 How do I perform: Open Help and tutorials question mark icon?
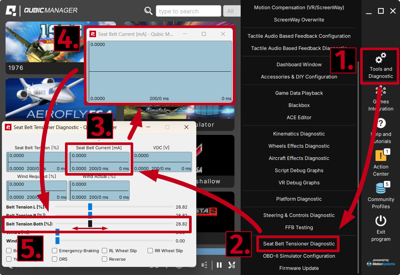pyautogui.click(x=381, y=123)
